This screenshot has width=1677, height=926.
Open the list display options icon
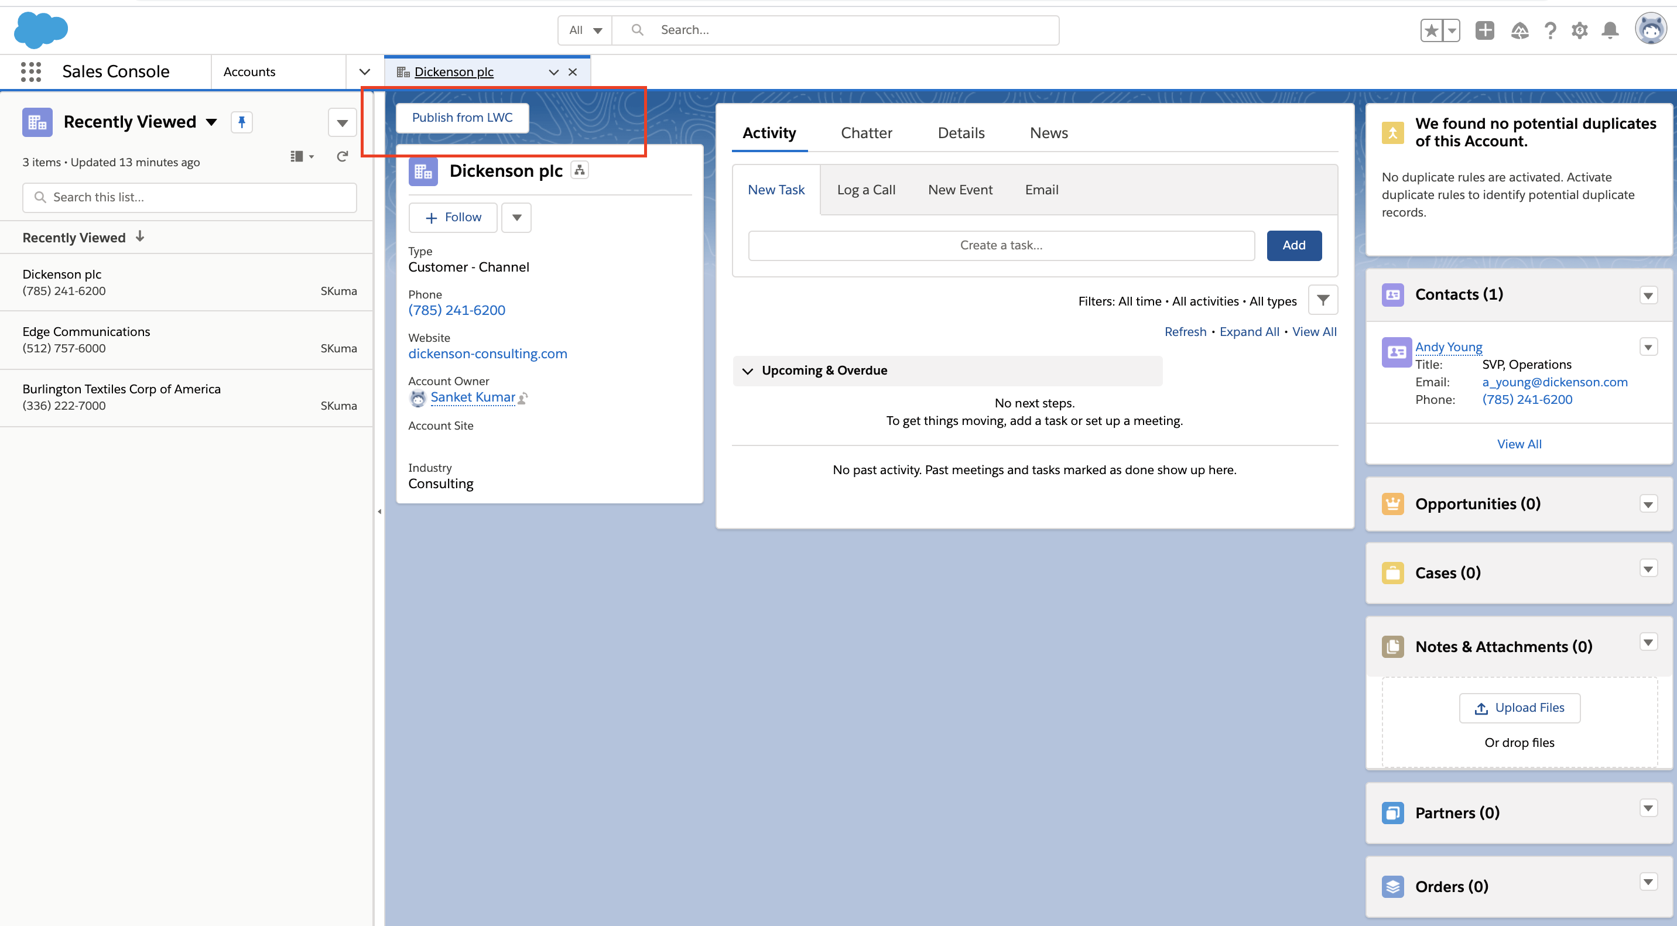click(x=302, y=156)
